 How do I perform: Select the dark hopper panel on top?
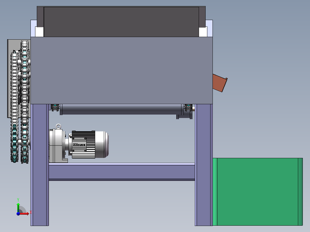[x=121, y=22]
